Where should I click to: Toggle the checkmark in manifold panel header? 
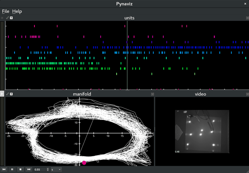[7, 94]
